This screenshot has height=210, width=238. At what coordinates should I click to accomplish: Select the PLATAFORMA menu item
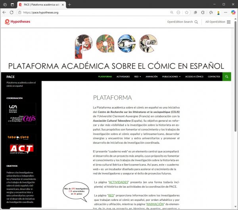pos(105,76)
